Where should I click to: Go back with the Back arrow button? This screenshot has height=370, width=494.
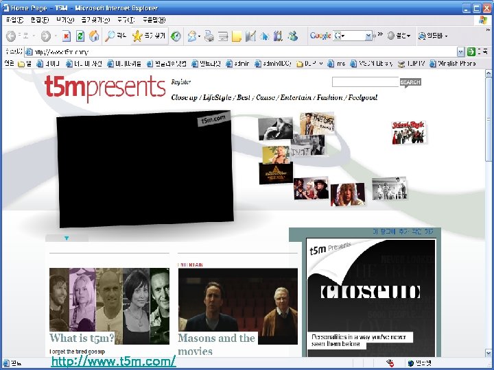click(11, 36)
